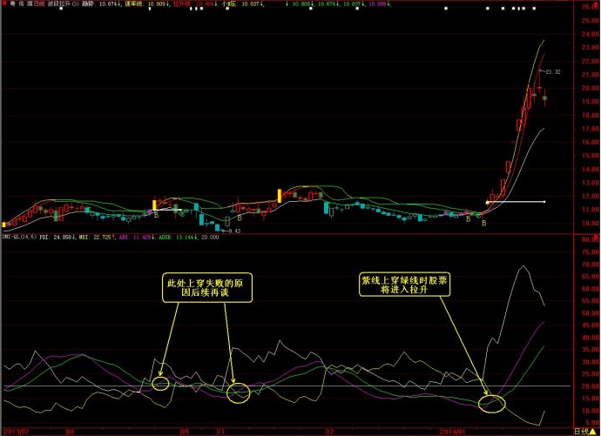Image resolution: width=601 pixels, height=436 pixels.
Task: Click the PDI 24.058 readout
Action: [x=57, y=238]
